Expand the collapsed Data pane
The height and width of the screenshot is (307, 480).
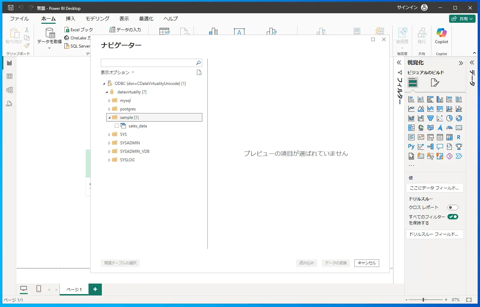[472, 62]
